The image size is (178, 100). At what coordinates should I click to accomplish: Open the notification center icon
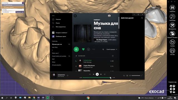pos(175,98)
